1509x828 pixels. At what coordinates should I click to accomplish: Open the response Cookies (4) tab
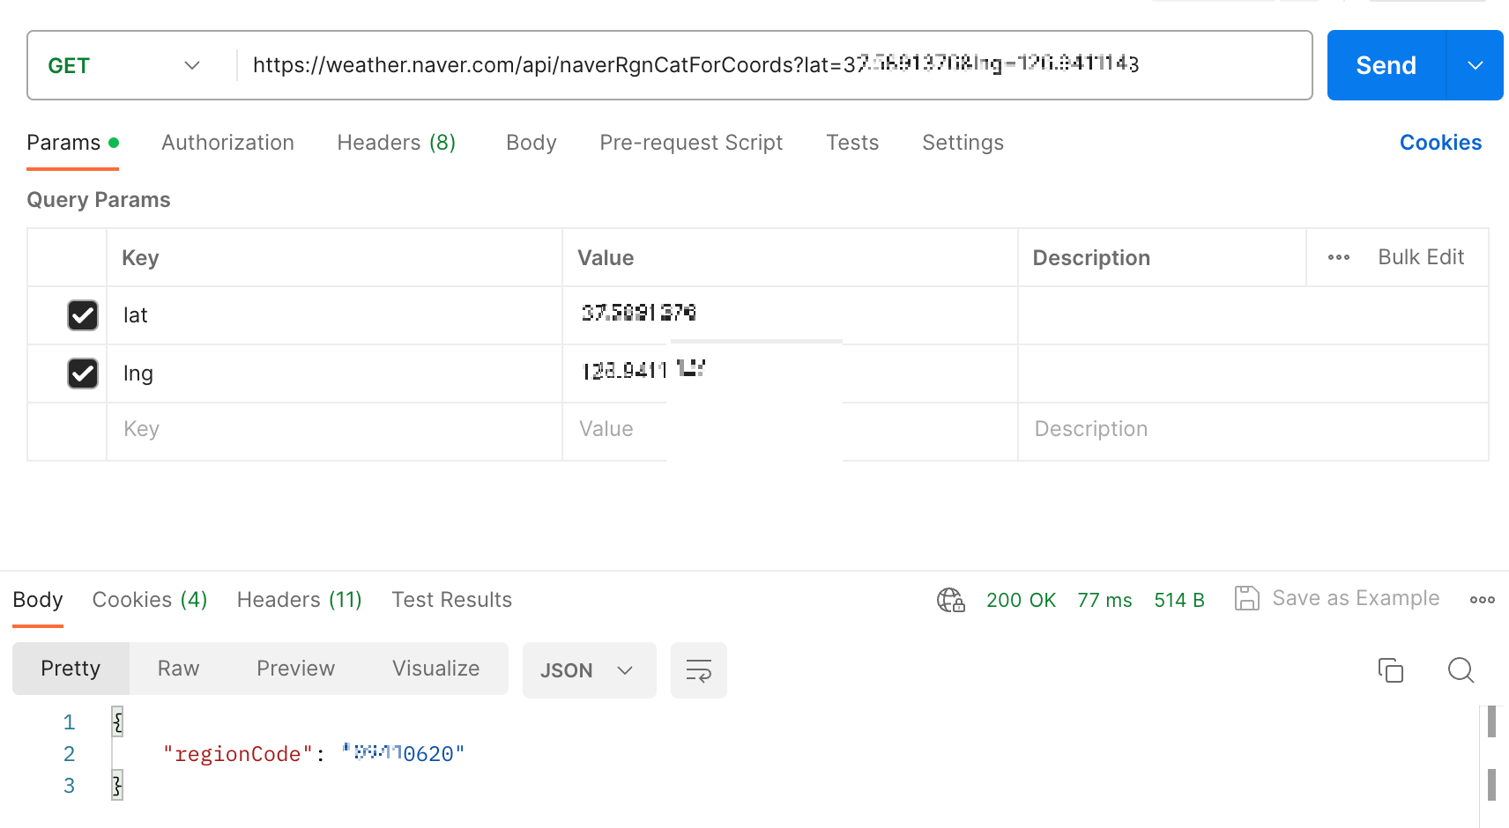pyautogui.click(x=150, y=600)
